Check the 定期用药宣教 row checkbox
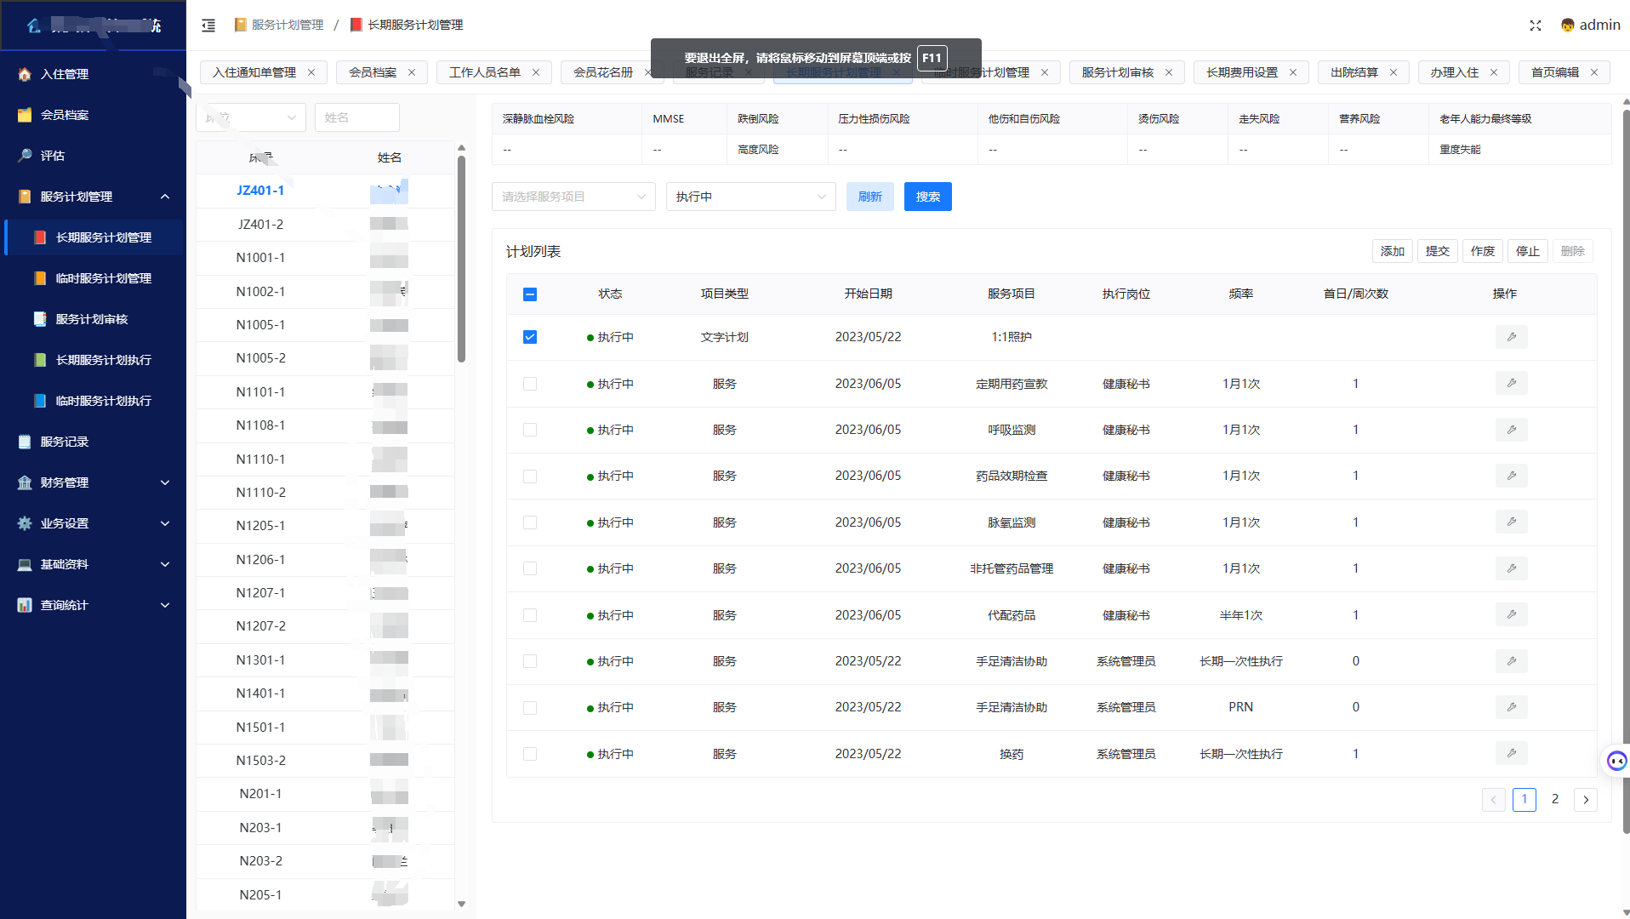This screenshot has height=919, width=1630. point(530,384)
